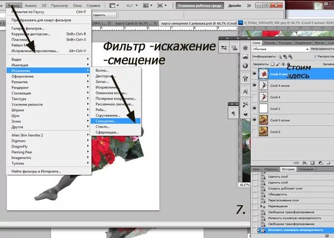Expand more workspaces double-chevron
The height and width of the screenshot is (238, 334).
249,6
